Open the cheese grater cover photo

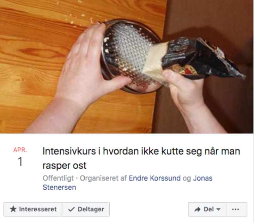point(127,66)
